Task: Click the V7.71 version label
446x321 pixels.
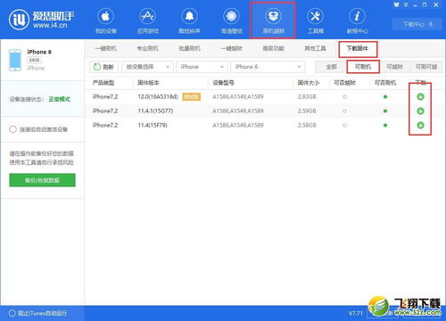Action: 356,313
